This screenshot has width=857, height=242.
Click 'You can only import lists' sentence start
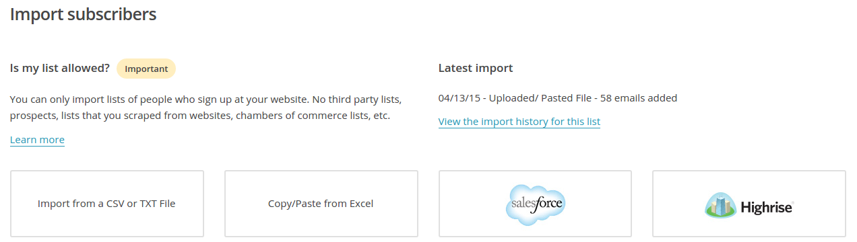tap(67, 99)
